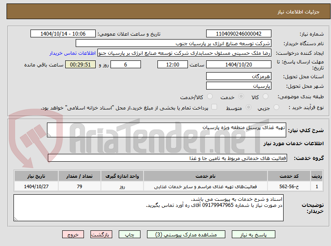Click the ردیف column header
Screen dimensions: 331x246
tap(317, 176)
